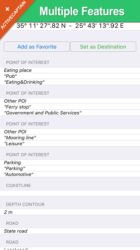
Task: Open Other POI under Ferry stop
Action: tap(70, 101)
